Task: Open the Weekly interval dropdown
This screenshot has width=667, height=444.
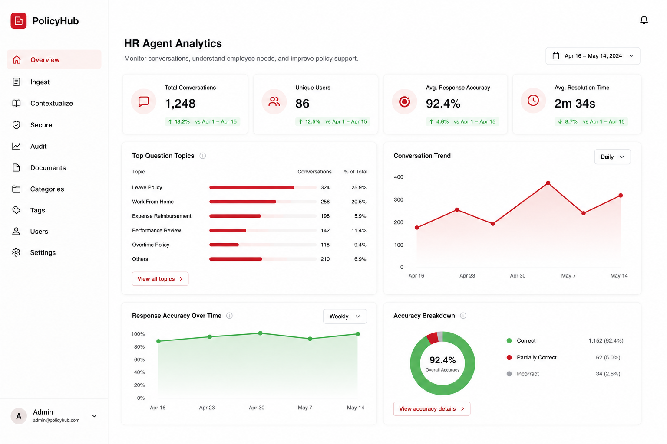Action: coord(345,316)
